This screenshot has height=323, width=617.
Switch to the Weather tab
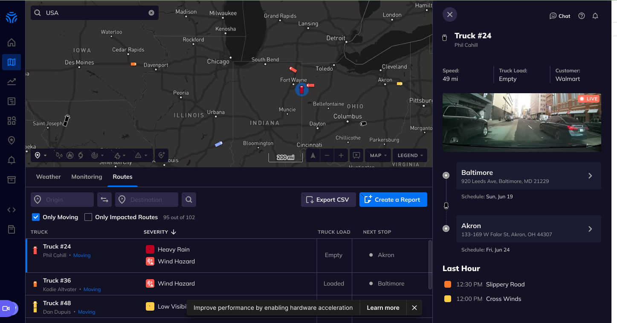(x=48, y=177)
